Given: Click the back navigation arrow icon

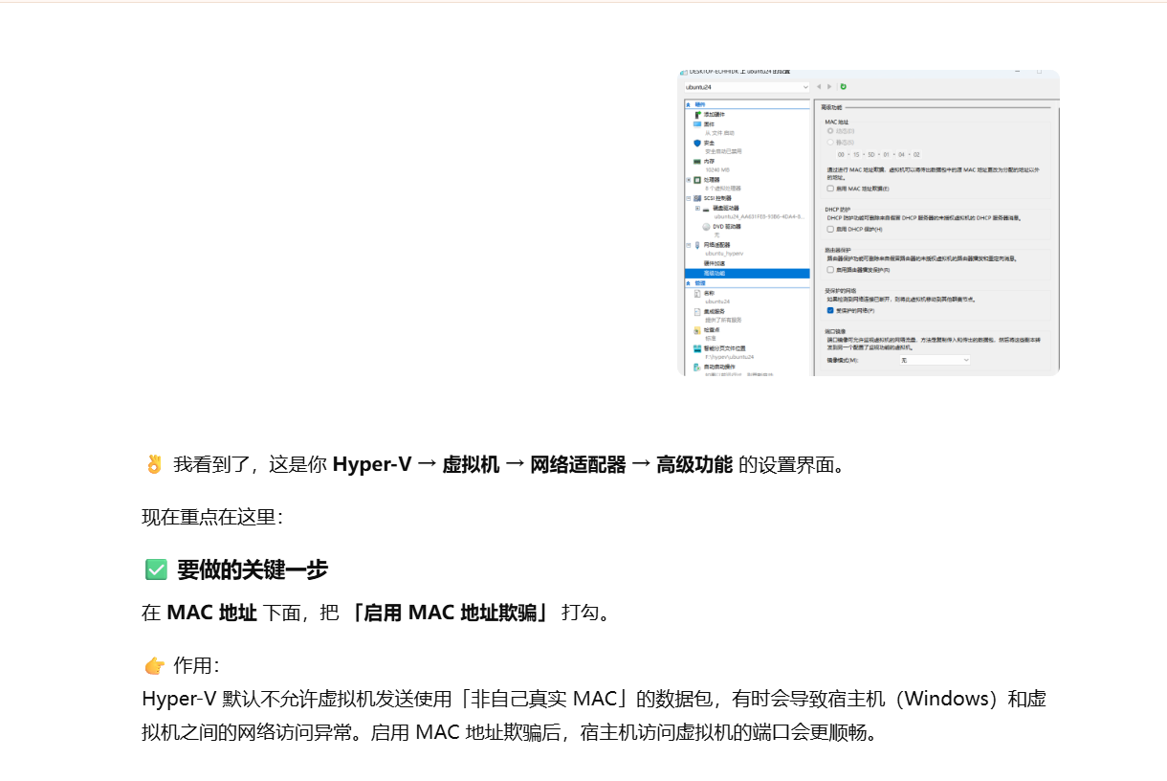Looking at the screenshot, I should (x=819, y=87).
